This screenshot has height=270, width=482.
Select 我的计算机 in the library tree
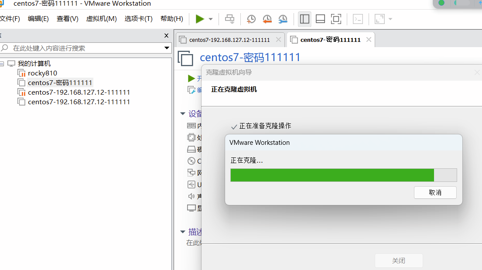pos(34,64)
